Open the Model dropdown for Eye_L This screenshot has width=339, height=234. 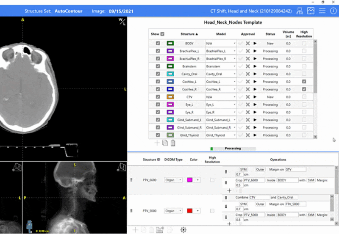[x=234, y=105]
